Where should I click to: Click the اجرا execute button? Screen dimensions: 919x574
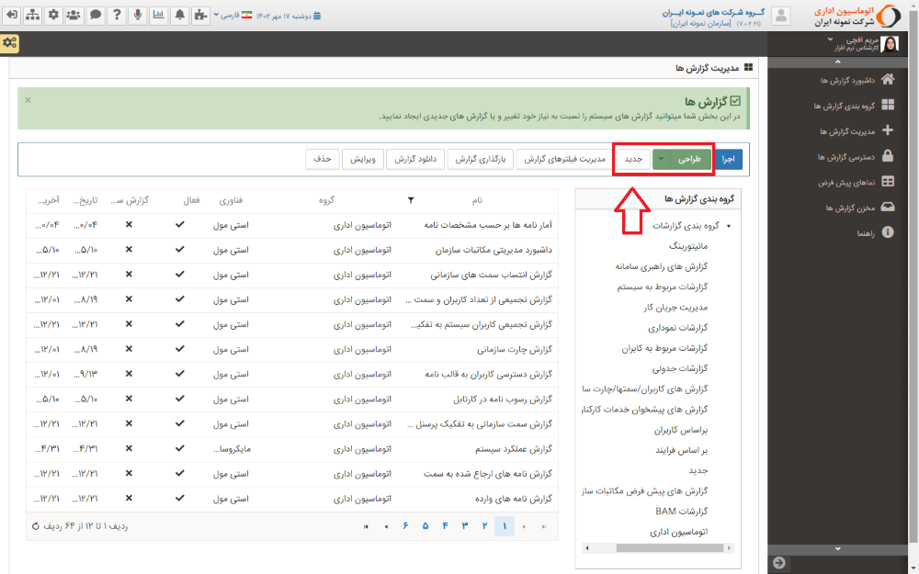728,158
